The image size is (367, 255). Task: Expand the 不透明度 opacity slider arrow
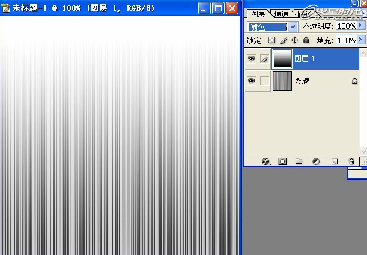(360, 26)
